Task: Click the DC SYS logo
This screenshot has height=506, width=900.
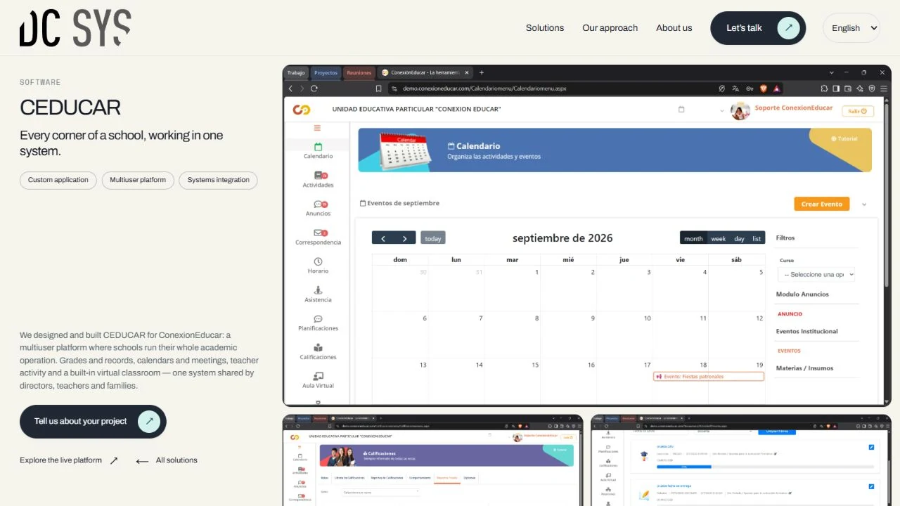Action: pos(75,28)
